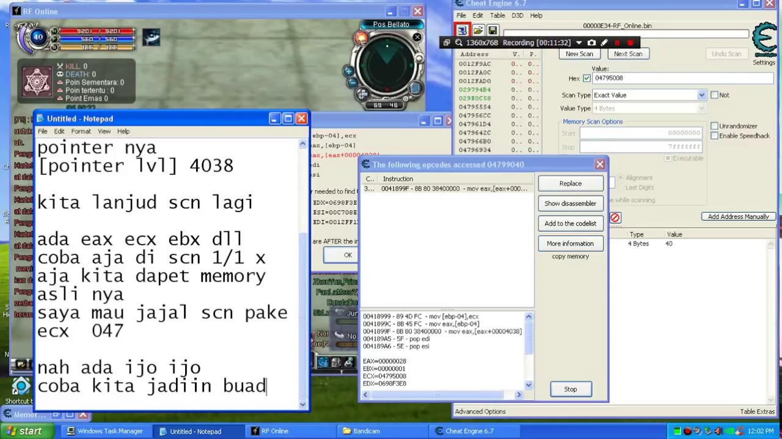Click Advanced Options in Cheat Engine
The image size is (782, 439).
480,412
